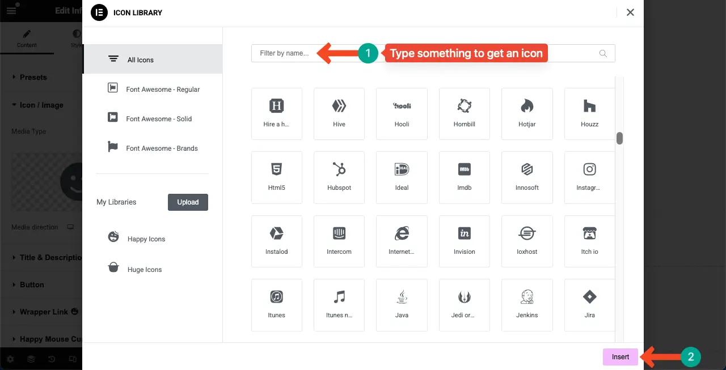
Task: Expand the Presets section
Action: (x=33, y=77)
